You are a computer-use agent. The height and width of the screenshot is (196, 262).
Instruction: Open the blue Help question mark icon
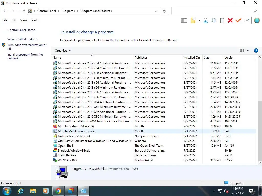[256, 51]
